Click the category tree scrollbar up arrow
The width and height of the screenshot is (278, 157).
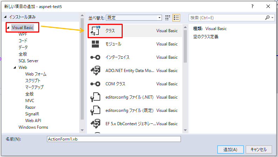point(82,15)
